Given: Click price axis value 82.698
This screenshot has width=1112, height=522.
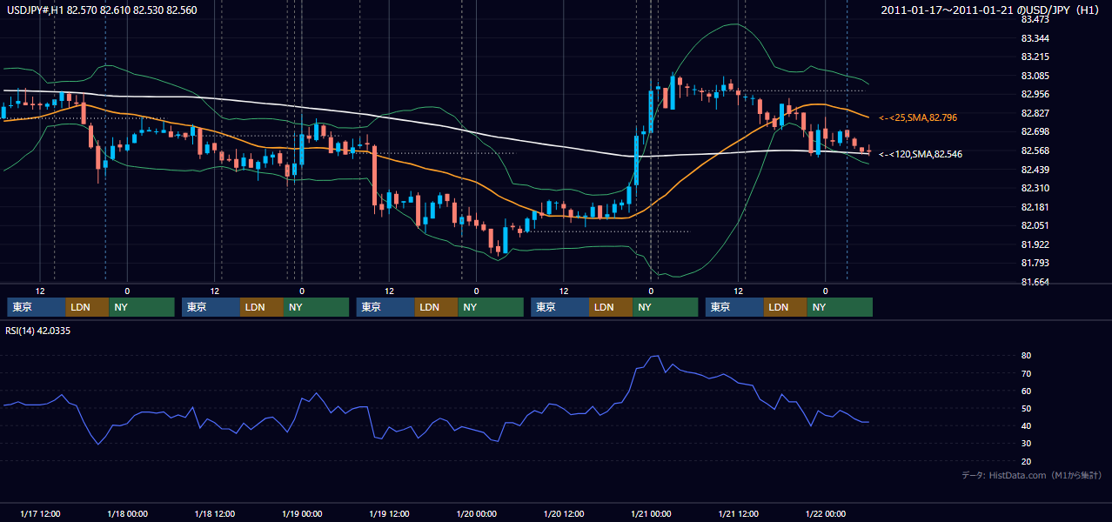Looking at the screenshot, I should [1035, 131].
